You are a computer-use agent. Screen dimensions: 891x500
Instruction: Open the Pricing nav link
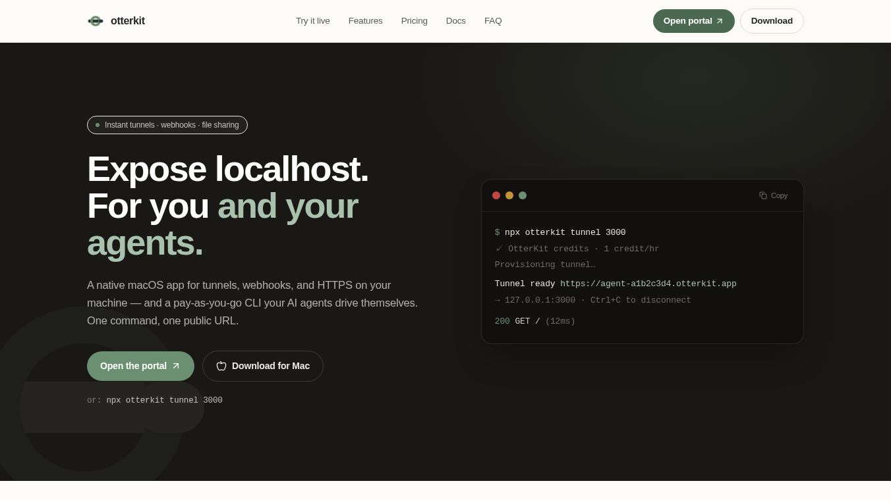415,21
